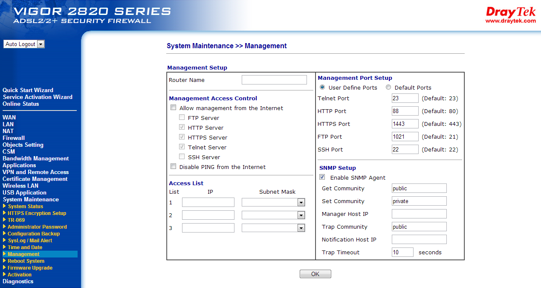Image resolution: width=541 pixels, height=288 pixels.
Task: Click the Manager Host IP field
Action: 419,214
